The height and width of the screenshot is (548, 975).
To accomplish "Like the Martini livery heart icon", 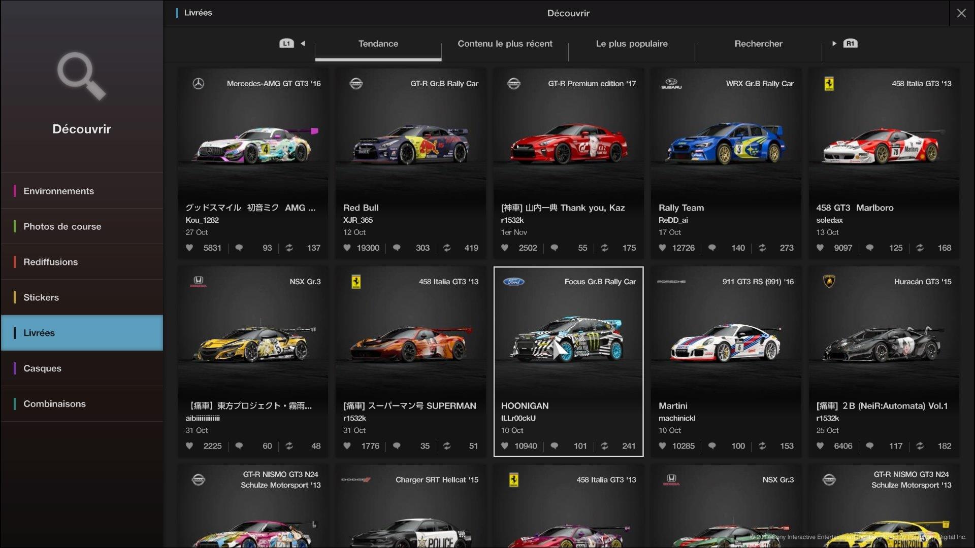I will [662, 446].
